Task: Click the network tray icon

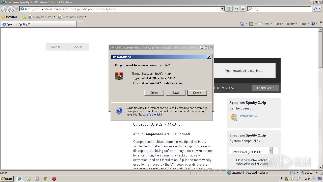Action: pos(287,179)
